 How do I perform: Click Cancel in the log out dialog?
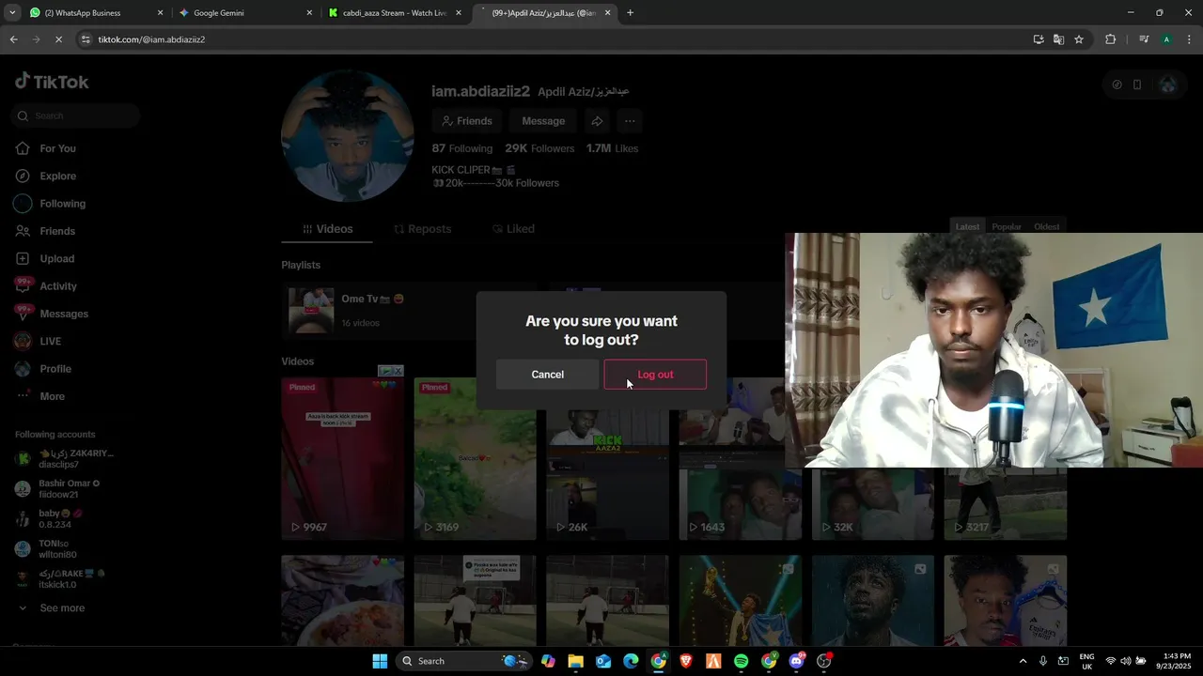click(x=547, y=375)
